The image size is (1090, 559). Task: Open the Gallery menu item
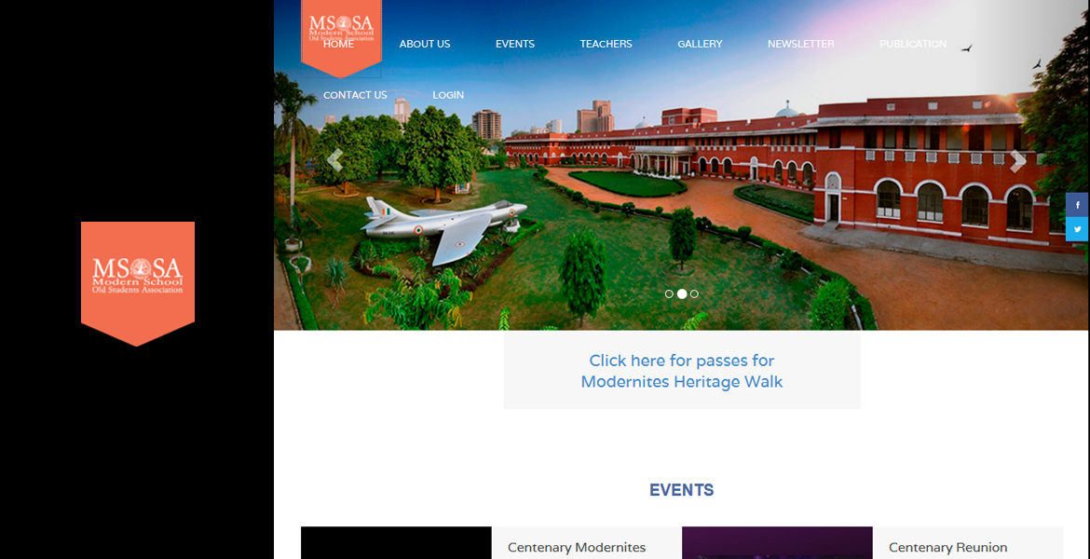coord(700,44)
